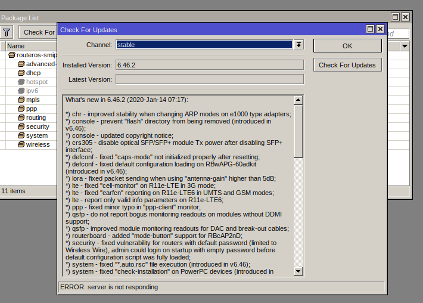423x303 pixels.
Task: Click the "11 items" status text
Action: click(x=13, y=191)
